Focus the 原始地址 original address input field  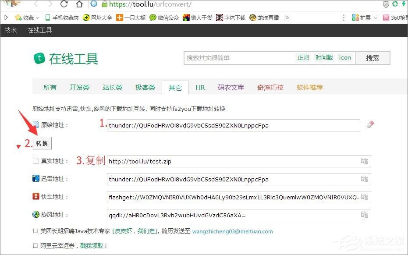pyautogui.click(x=233, y=125)
